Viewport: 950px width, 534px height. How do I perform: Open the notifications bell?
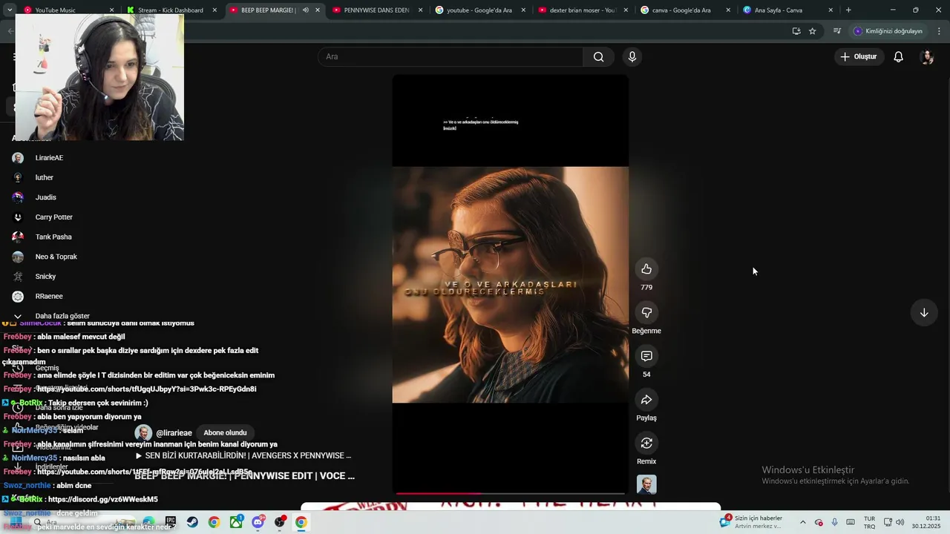(898, 57)
